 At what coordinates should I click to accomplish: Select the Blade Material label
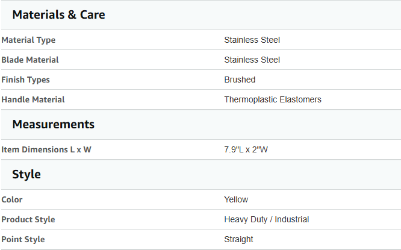coord(30,60)
